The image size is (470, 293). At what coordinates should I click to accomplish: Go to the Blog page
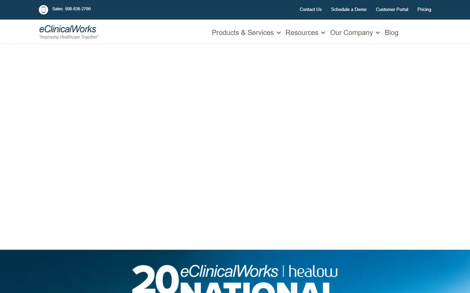pyautogui.click(x=391, y=32)
